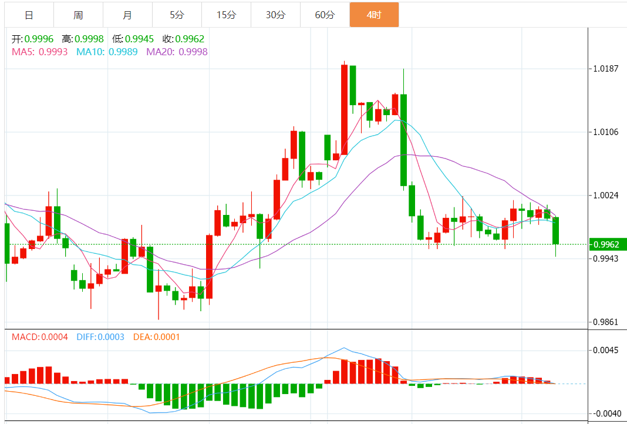Click the 0.9861 price axis label
The width and height of the screenshot is (627, 424).
pyautogui.click(x=606, y=322)
